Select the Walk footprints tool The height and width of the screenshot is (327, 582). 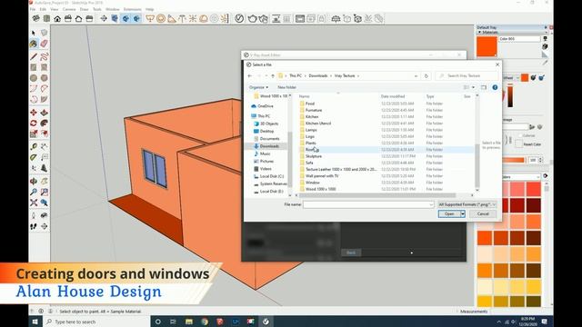(x=34, y=226)
